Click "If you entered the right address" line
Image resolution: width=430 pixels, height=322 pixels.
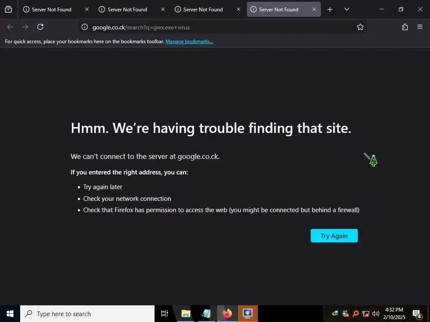[129, 172]
